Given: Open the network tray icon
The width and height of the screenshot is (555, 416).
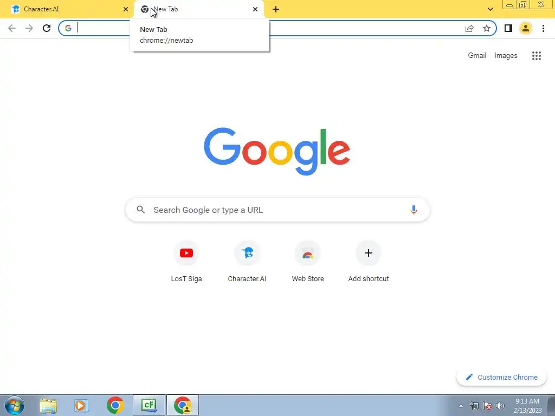Looking at the screenshot, I should (474, 406).
